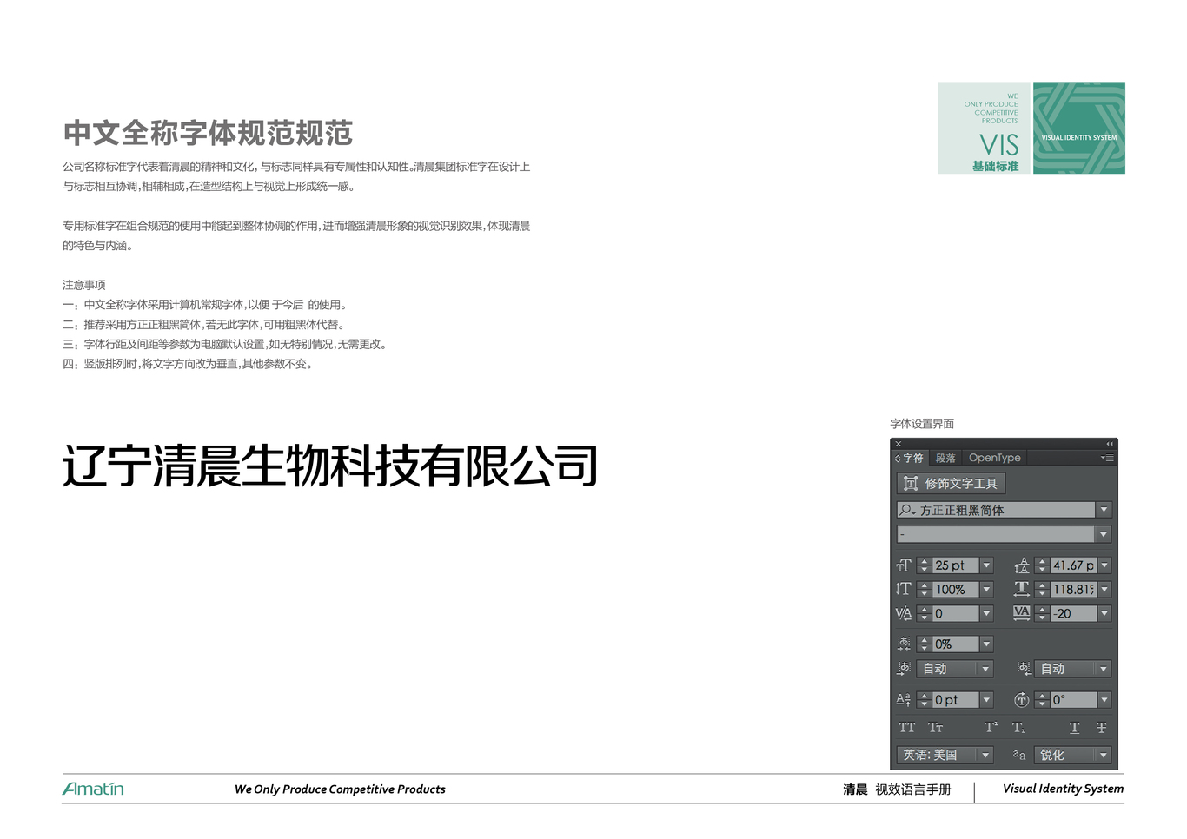1187x839 pixels.
Task: Click footer text 'We Only Produce Competitive Products'
Action: pos(340,789)
